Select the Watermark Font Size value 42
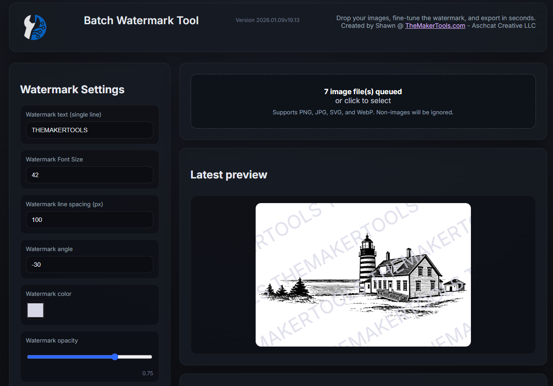Image resolution: width=553 pixels, height=386 pixels. coord(89,175)
